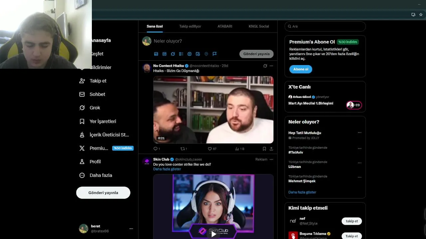Tag a location in composer
Image resolution: width=426 pixels, height=239 pixels.
pyautogui.click(x=206, y=54)
